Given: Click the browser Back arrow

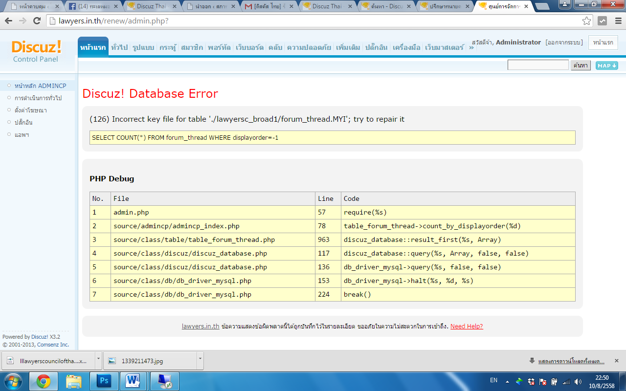Looking at the screenshot, I should pos(8,21).
